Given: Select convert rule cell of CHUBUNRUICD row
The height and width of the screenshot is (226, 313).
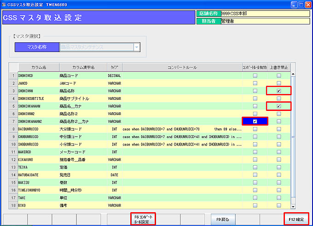Looking at the screenshot, I should pos(182,137).
